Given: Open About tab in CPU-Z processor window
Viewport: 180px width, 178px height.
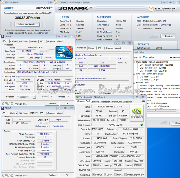Looking at the screenshot, I should (60, 41).
